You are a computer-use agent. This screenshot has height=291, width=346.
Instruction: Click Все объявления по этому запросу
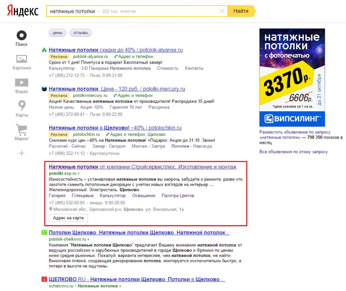(293, 152)
